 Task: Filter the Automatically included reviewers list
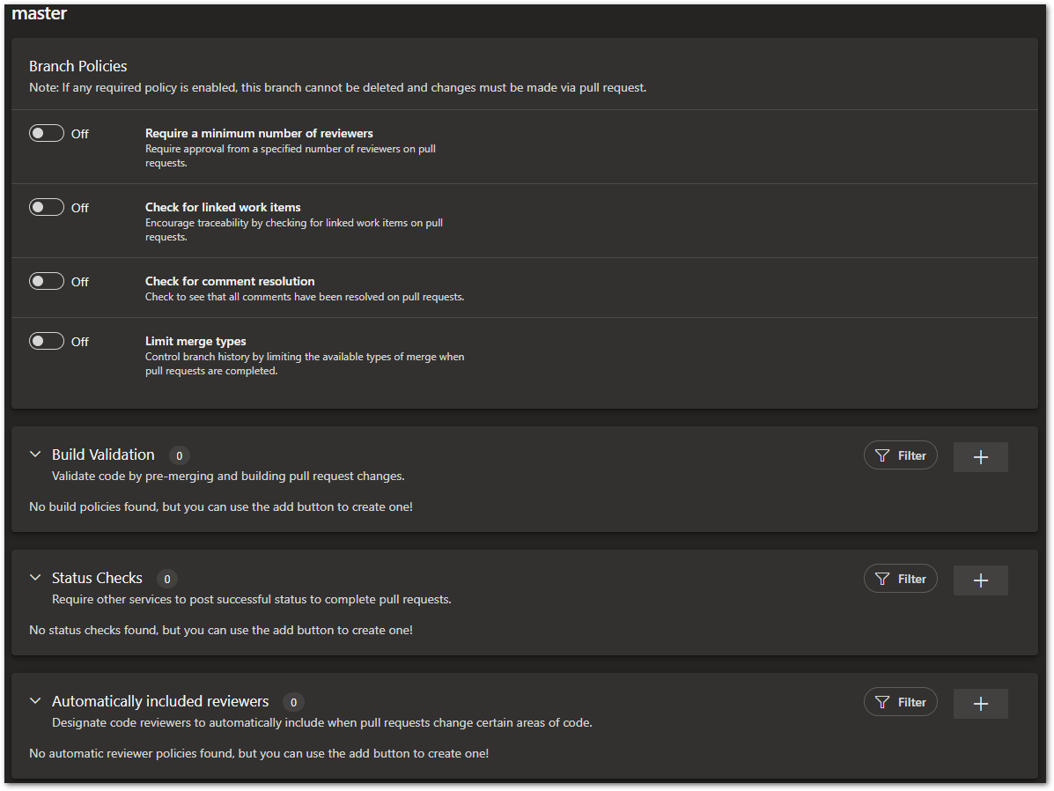[x=900, y=702]
